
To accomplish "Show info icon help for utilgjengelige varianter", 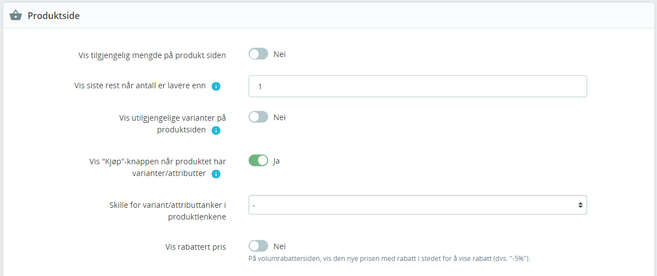I will coord(216,130).
